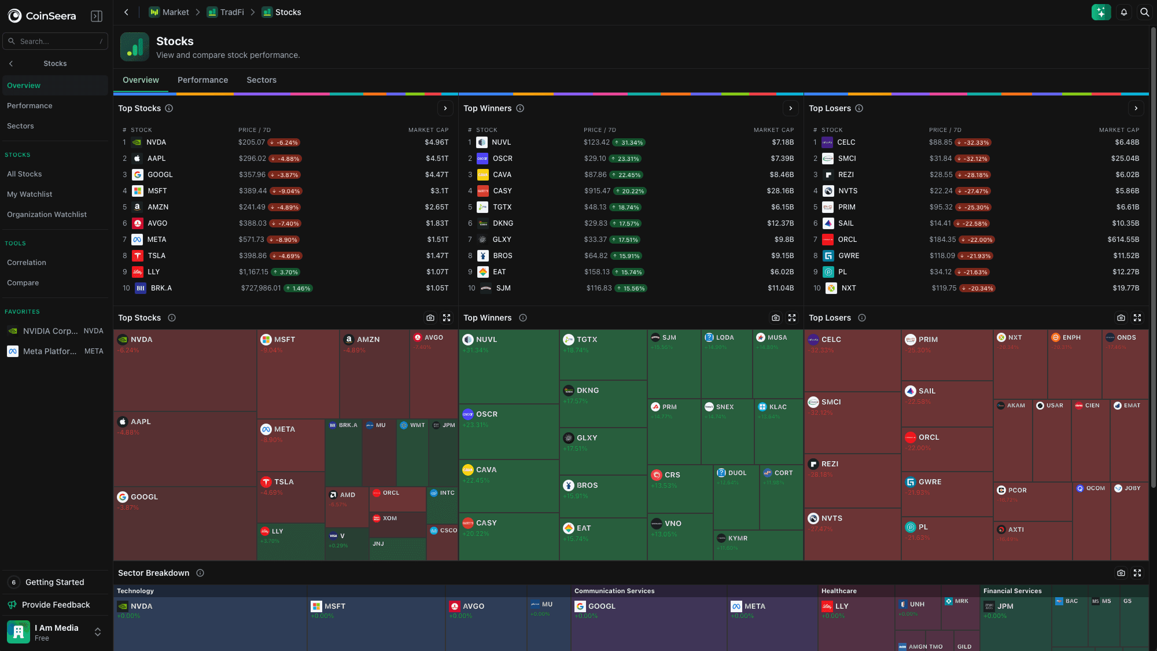Open Top Stocks full list arrow
This screenshot has width=1157, height=651.
tap(445, 108)
